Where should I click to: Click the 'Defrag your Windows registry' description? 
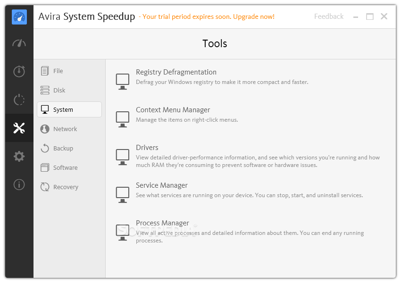tap(222, 82)
